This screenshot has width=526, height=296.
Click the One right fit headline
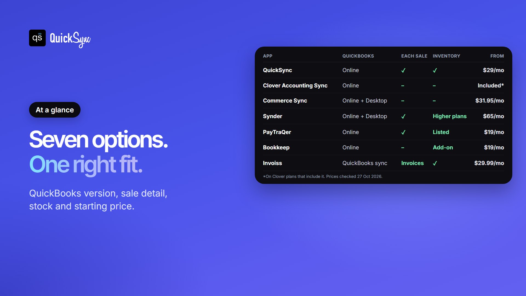(86, 165)
